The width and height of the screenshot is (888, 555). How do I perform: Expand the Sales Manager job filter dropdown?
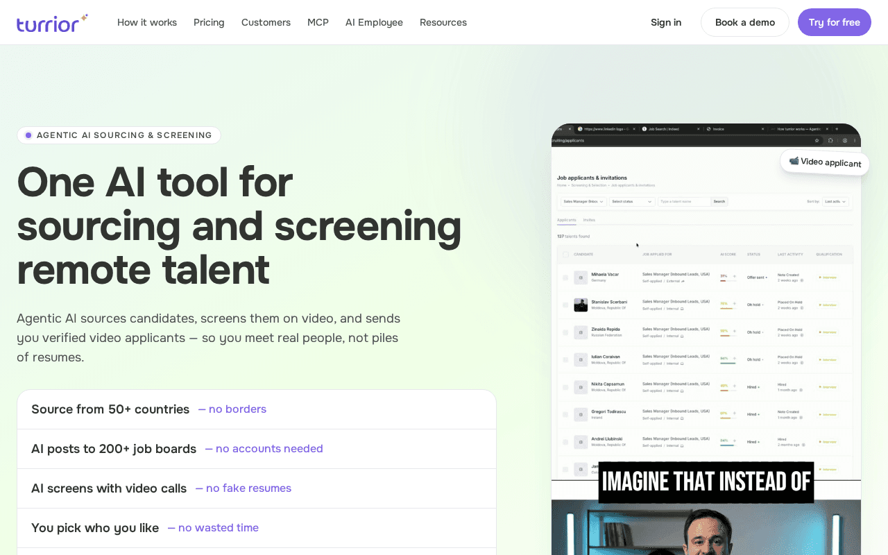coord(583,202)
